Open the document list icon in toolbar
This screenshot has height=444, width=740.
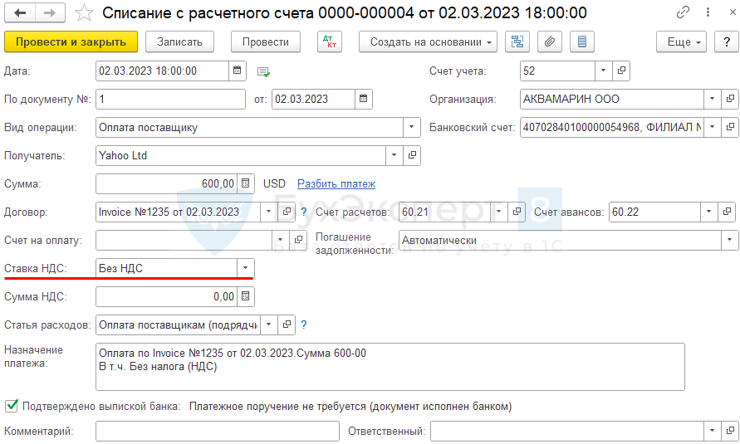pyautogui.click(x=582, y=42)
